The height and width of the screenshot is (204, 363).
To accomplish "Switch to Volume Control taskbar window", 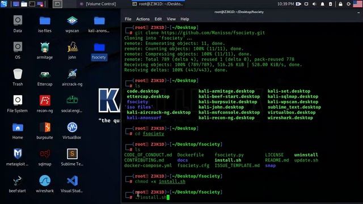I will [x=98, y=4].
